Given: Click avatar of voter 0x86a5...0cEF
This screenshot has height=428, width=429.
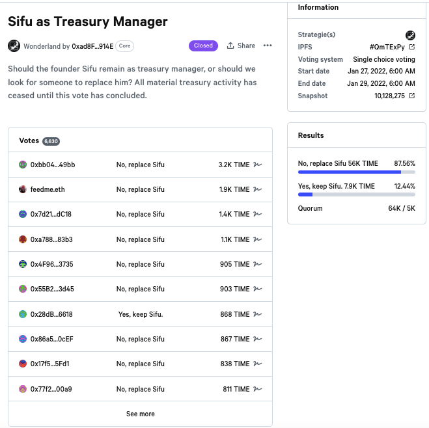Looking at the screenshot, I should (x=23, y=339).
